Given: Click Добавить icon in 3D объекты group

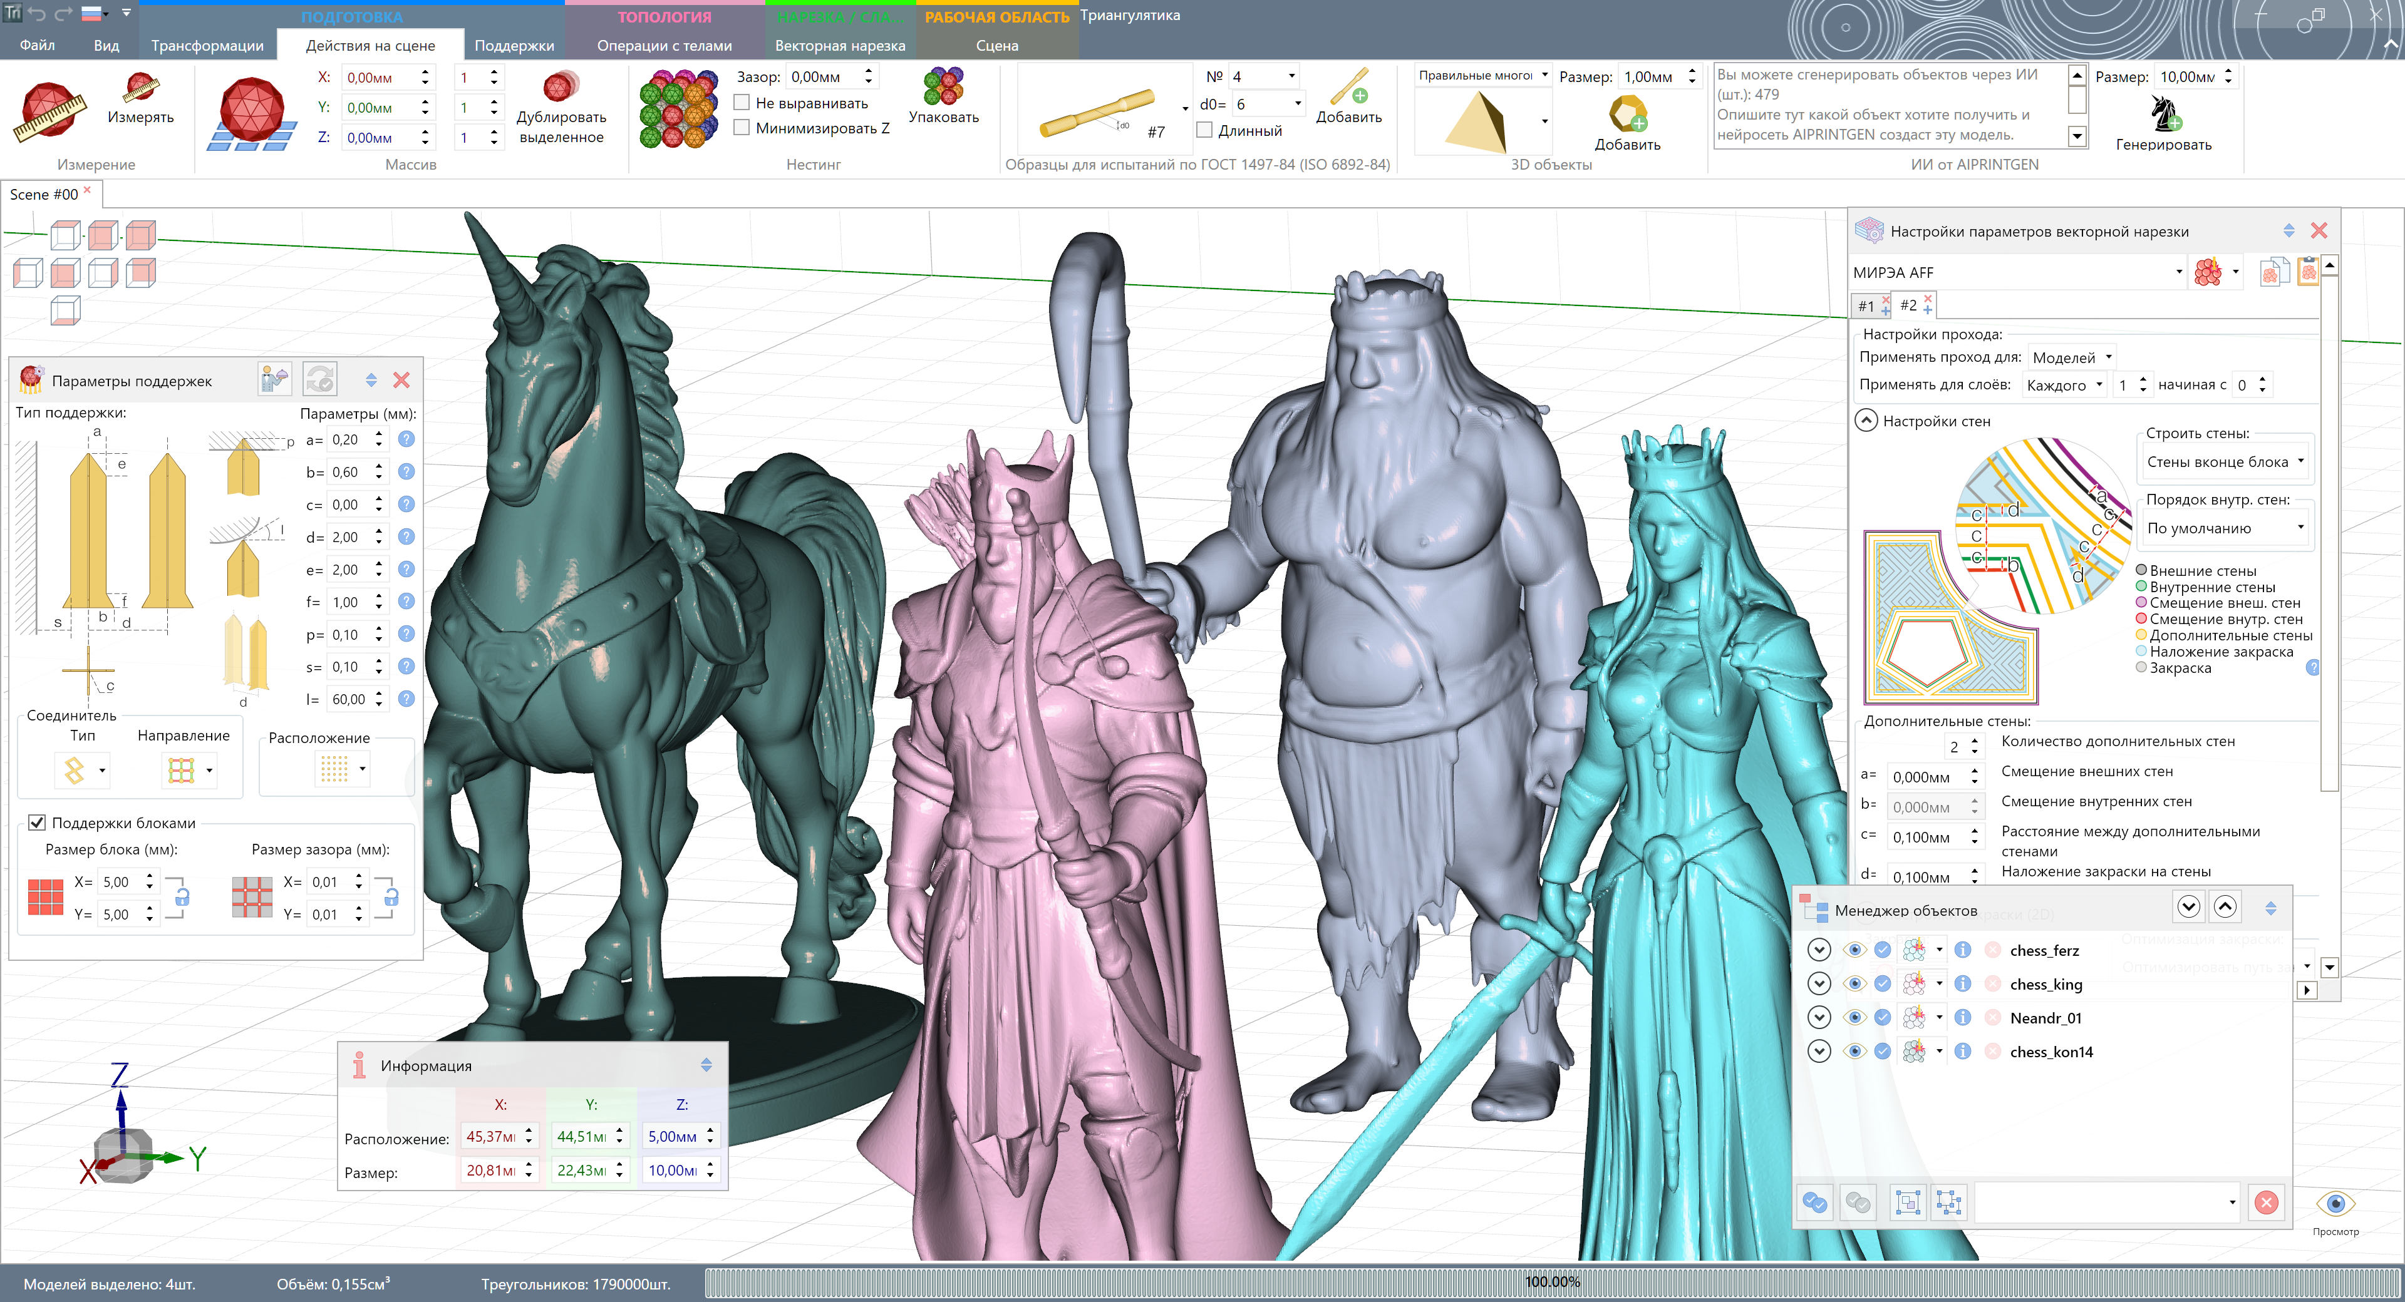Looking at the screenshot, I should pos(1627,114).
